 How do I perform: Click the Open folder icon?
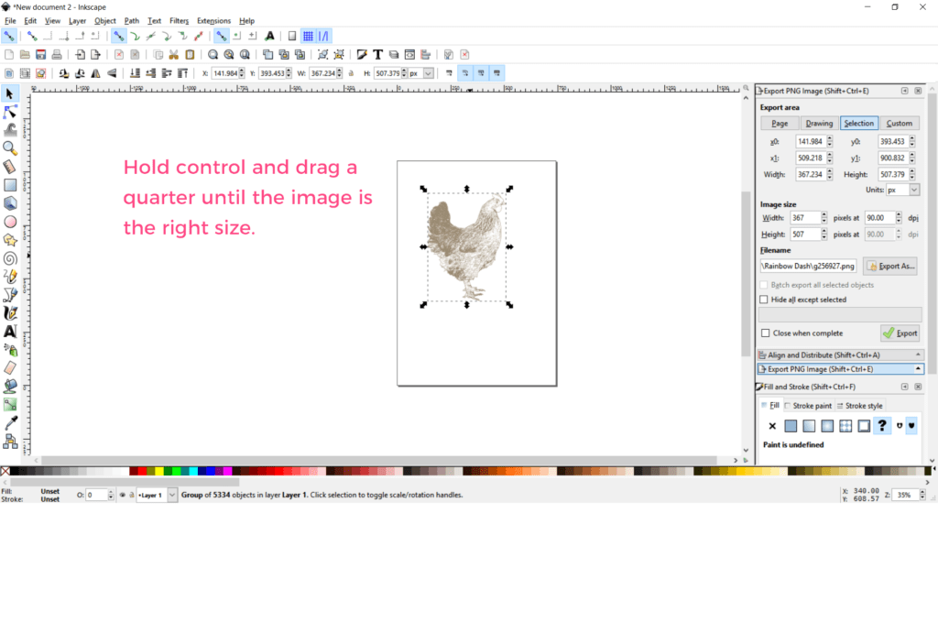point(25,54)
